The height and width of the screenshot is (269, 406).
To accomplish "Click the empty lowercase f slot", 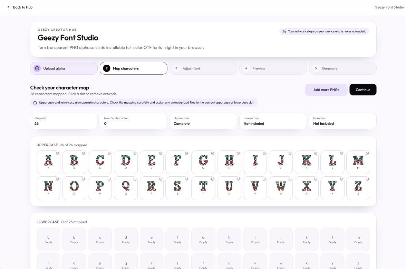I will click(177, 239).
